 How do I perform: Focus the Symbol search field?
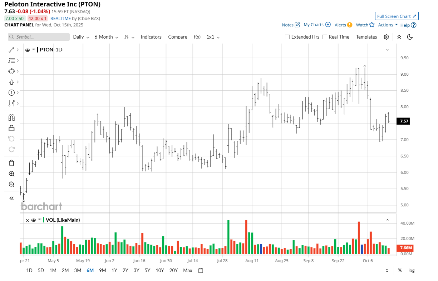(39, 37)
